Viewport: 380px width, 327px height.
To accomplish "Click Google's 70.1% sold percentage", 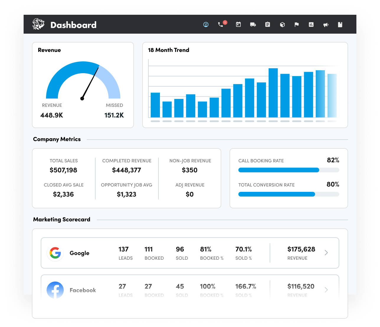I will tap(244, 249).
